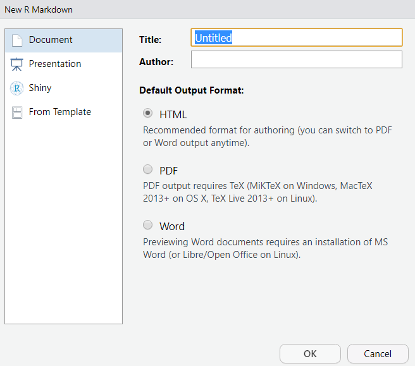Confirm with the OK button
Screen dimensions: 415x366
[x=310, y=353]
